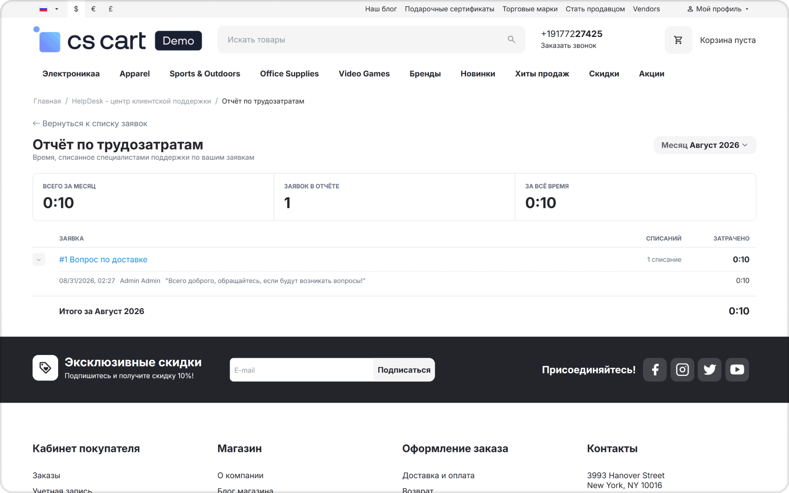789x493 pixels.
Task: Open the Наш блог link
Action: tap(381, 9)
